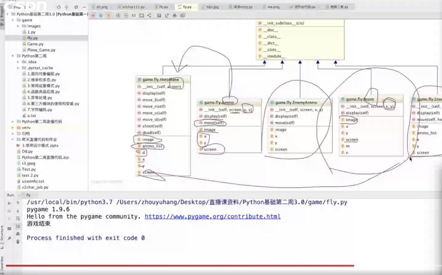This screenshot has height=275, width=442.
Task: Click the rerun green arrow in Run panel
Action: (x=9, y=203)
